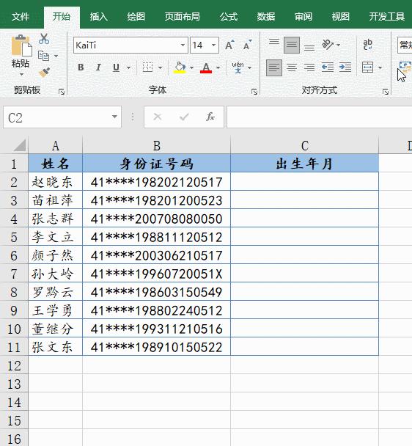The height and width of the screenshot is (446, 412).
Task: Click cell 41****19960720051X
Action: click(157, 274)
